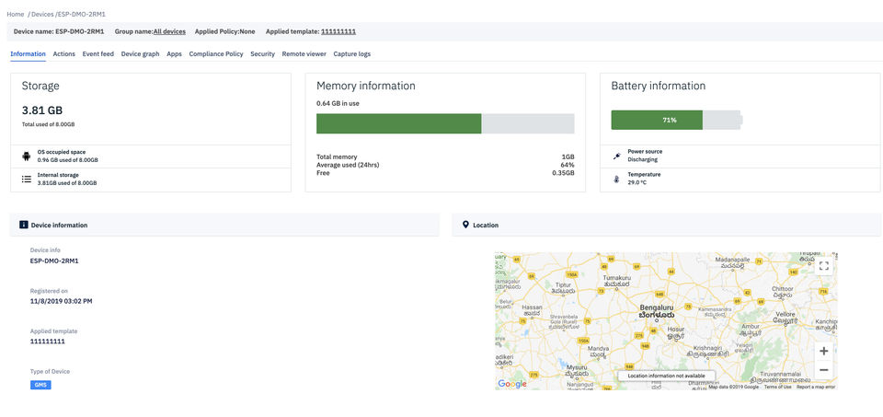883x417 pixels.
Task: Click the GMS device type badge
Action: 40,385
